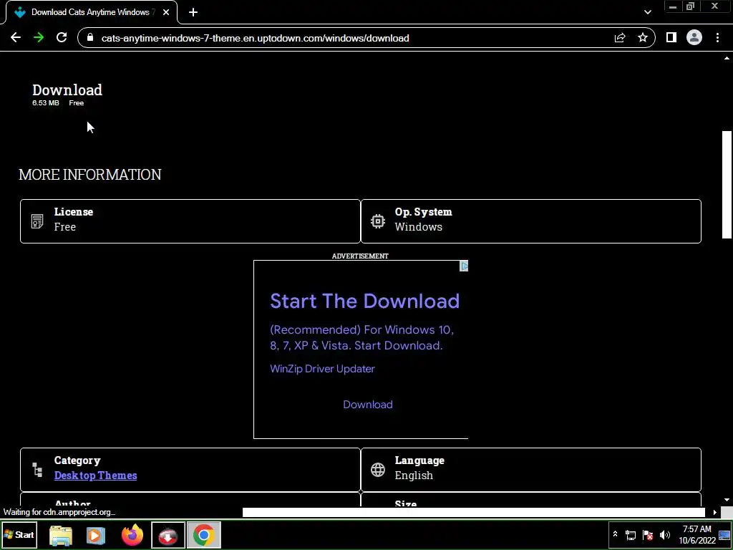Open the clock showing 7:57 AM
Viewport: 733px width, 550px height.
pyautogui.click(x=697, y=534)
